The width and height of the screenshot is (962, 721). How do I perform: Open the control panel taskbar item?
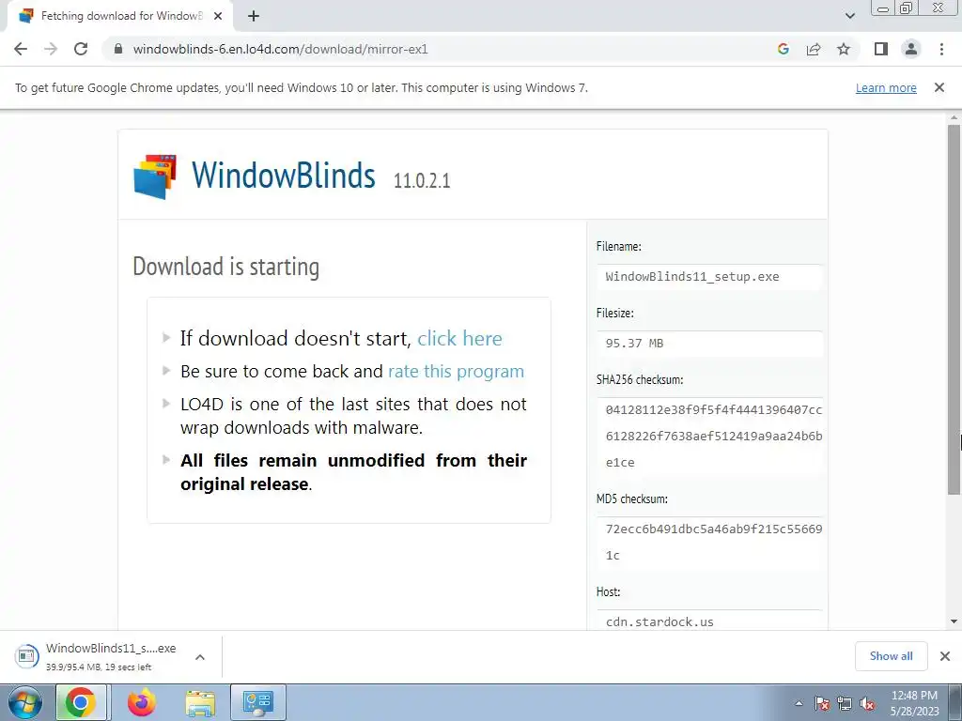point(257,702)
